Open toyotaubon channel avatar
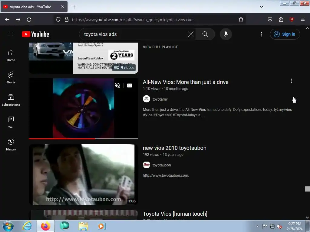The image size is (310, 232). click(147, 165)
